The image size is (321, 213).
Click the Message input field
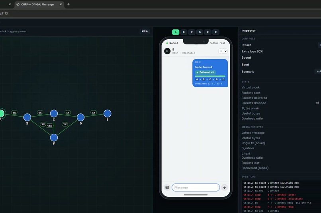196,187
